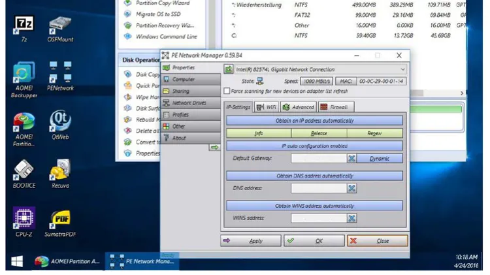490x275 pixels.
Task: Click the Apply button
Action: pos(251,241)
